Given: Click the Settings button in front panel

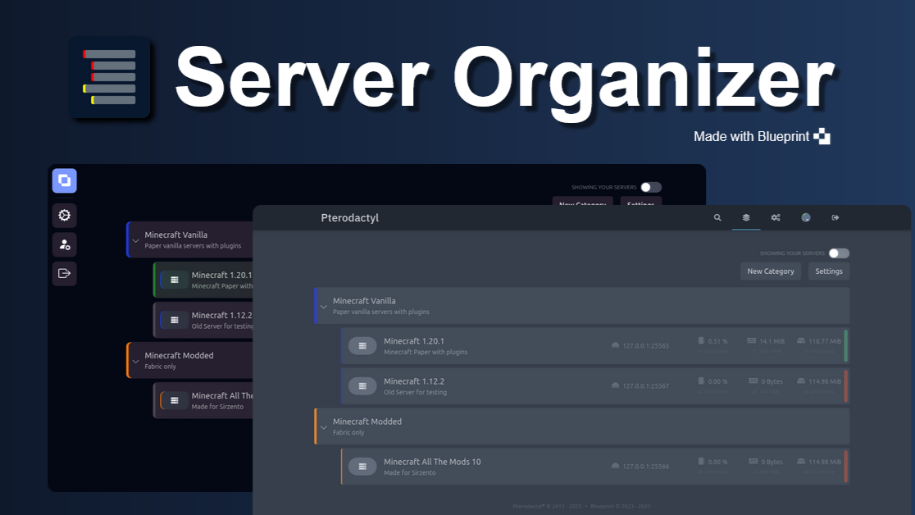Looking at the screenshot, I should 828,271.
